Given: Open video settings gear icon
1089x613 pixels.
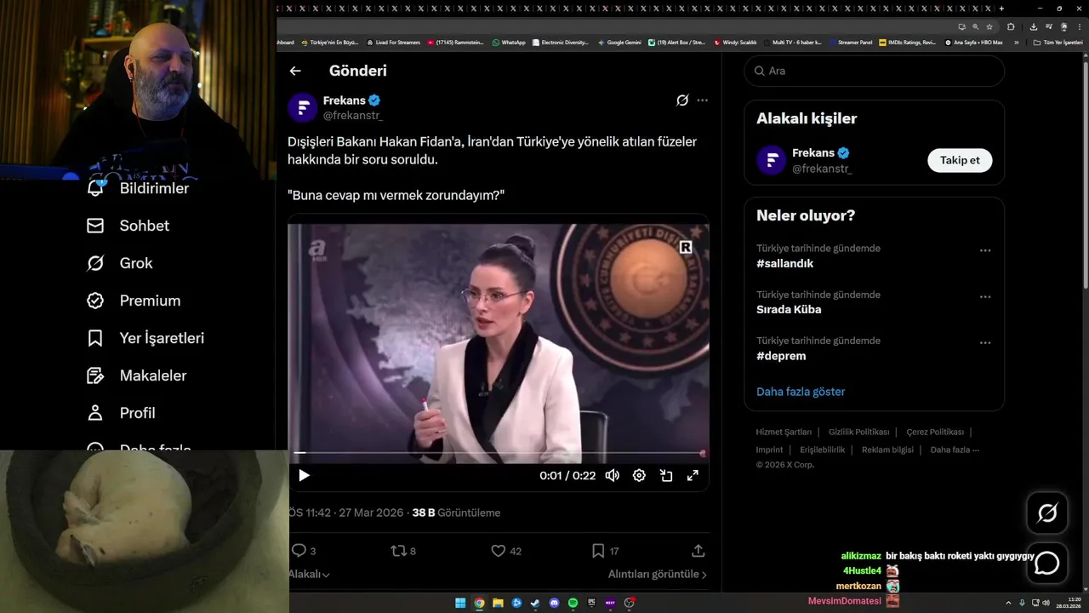Looking at the screenshot, I should [639, 475].
